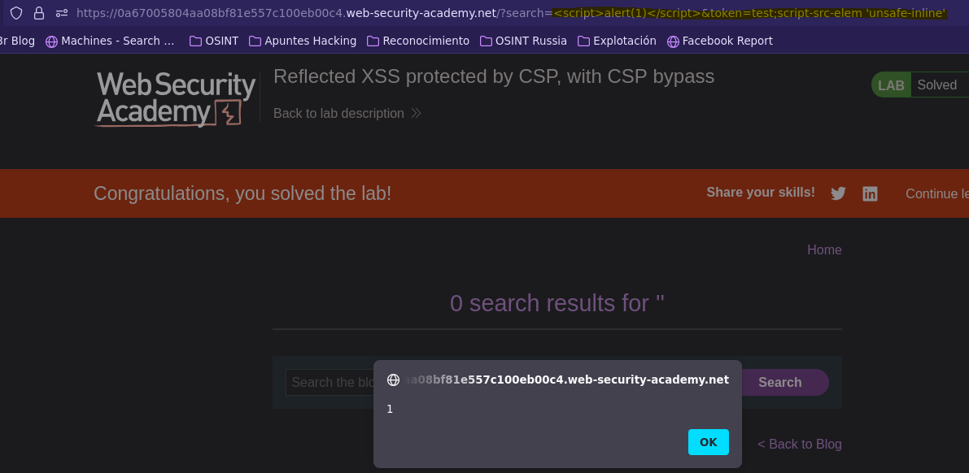The width and height of the screenshot is (969, 473).
Task: Open the OSINT bookmarks folder
Action: [214, 41]
